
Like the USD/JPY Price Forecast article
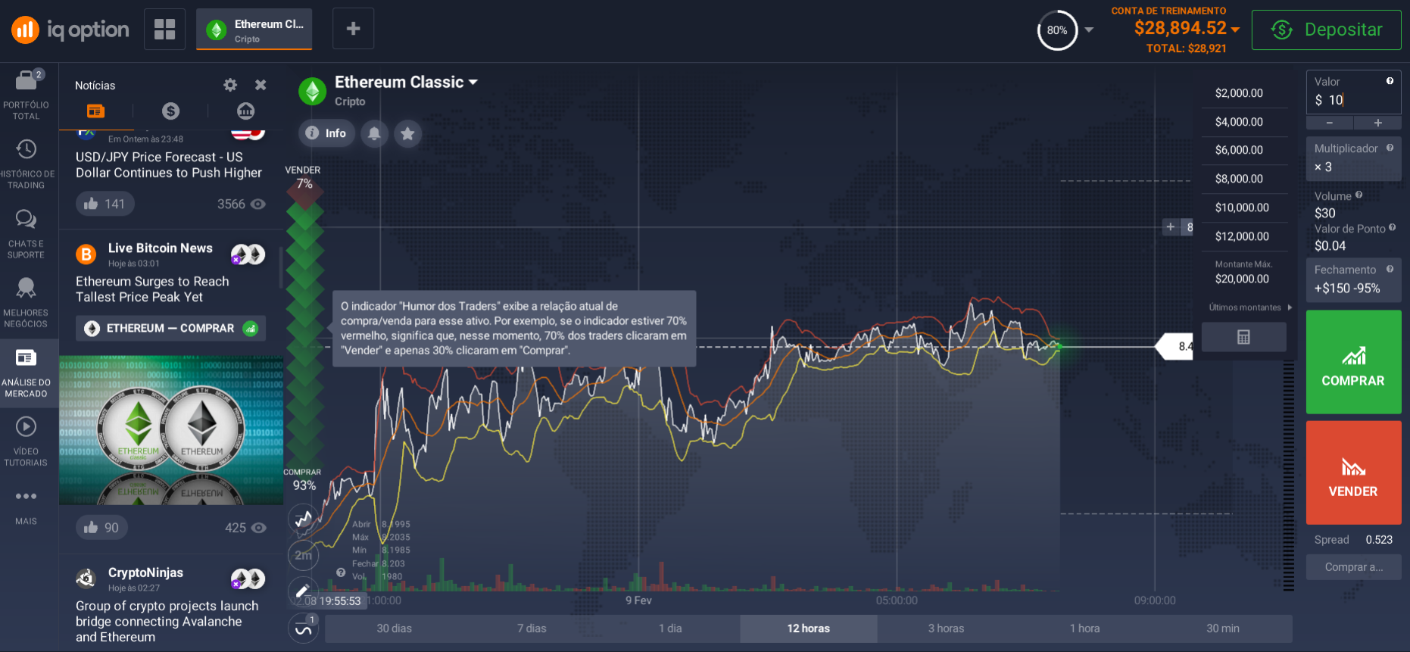(x=105, y=204)
